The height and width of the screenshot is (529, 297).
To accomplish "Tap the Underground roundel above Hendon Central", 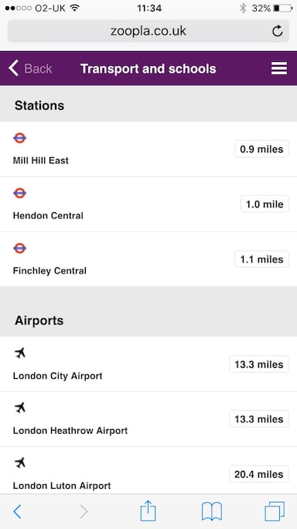I will [x=20, y=193].
